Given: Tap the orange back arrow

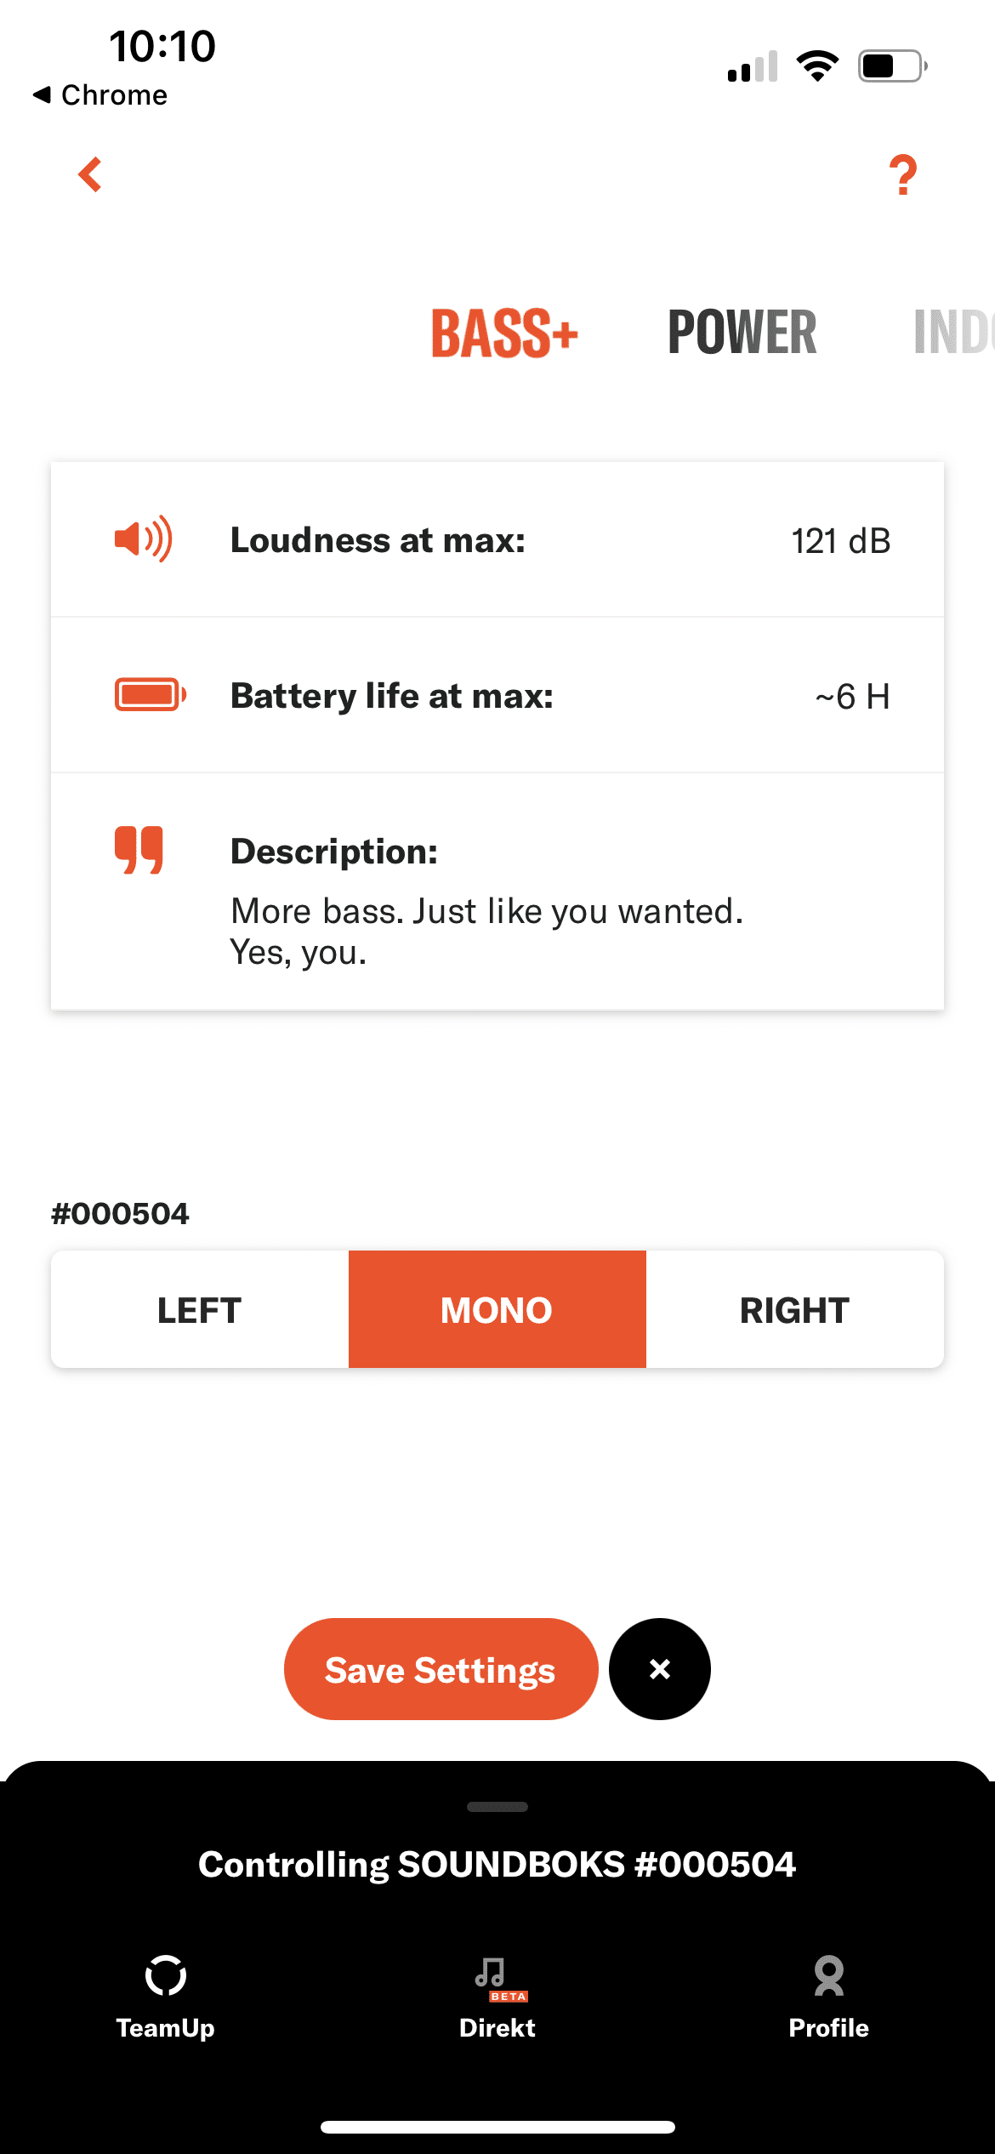Looking at the screenshot, I should pos(90,174).
